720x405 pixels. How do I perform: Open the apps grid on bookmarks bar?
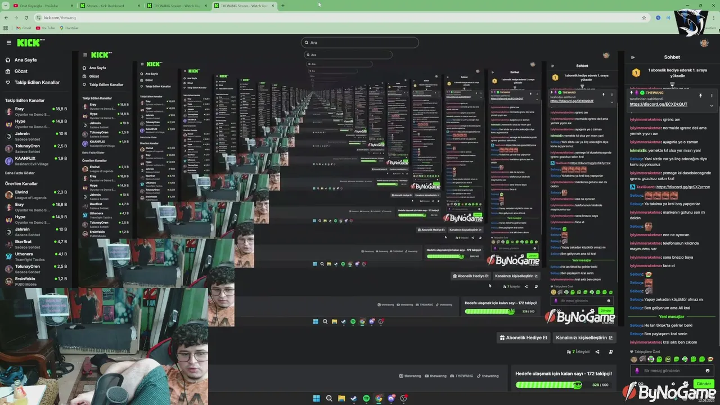[6, 28]
